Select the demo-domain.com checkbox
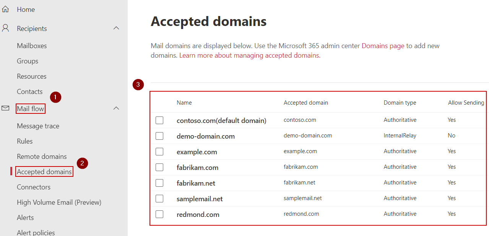This screenshot has width=489, height=236. (159, 136)
